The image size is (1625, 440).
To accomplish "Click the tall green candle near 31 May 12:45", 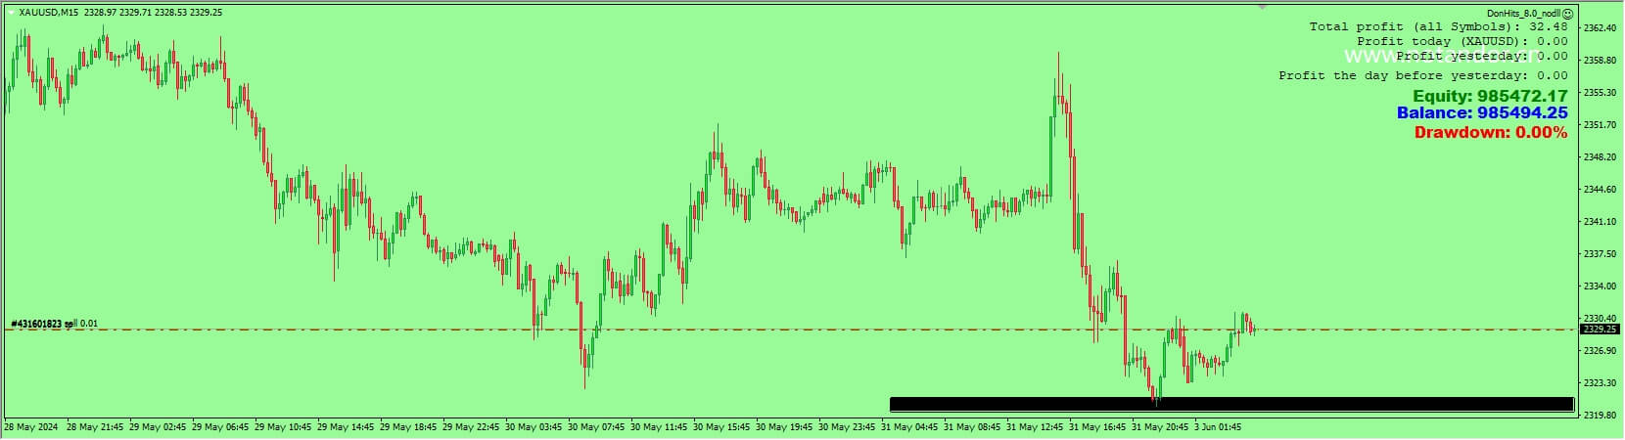I will 1050,154.
